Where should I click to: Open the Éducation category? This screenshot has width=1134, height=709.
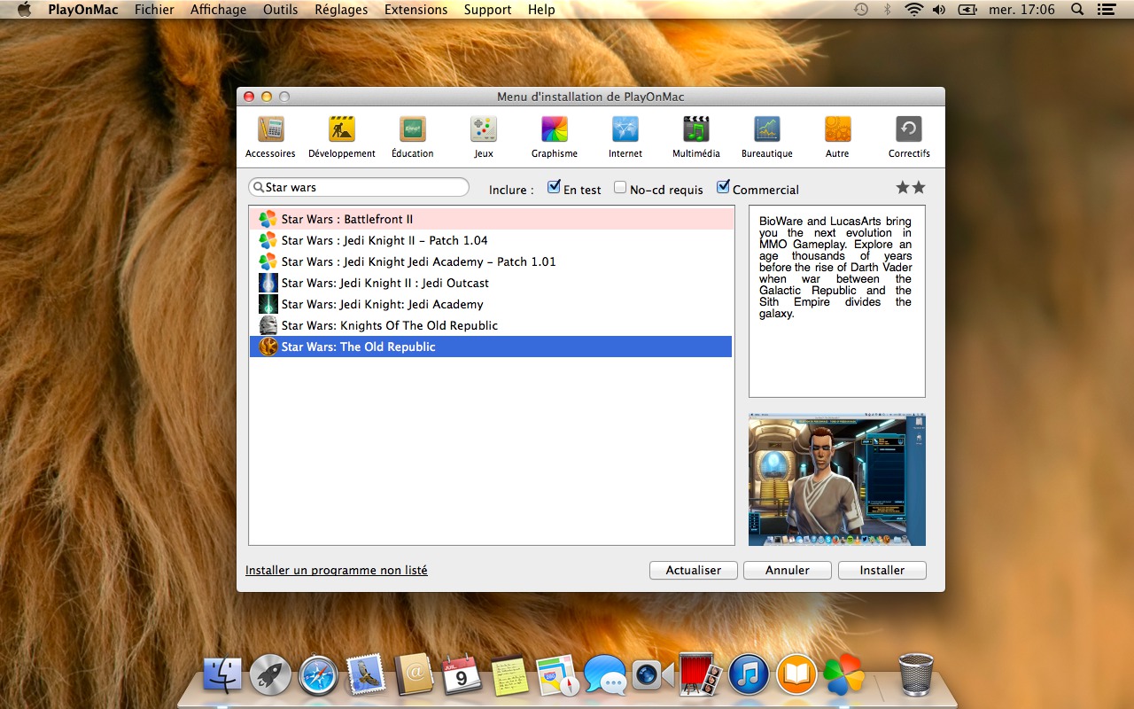412,131
